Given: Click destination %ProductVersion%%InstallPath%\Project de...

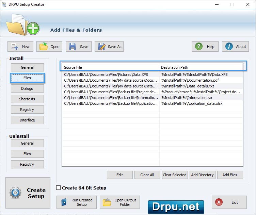Looking at the screenshot, I should (x=201, y=92).
